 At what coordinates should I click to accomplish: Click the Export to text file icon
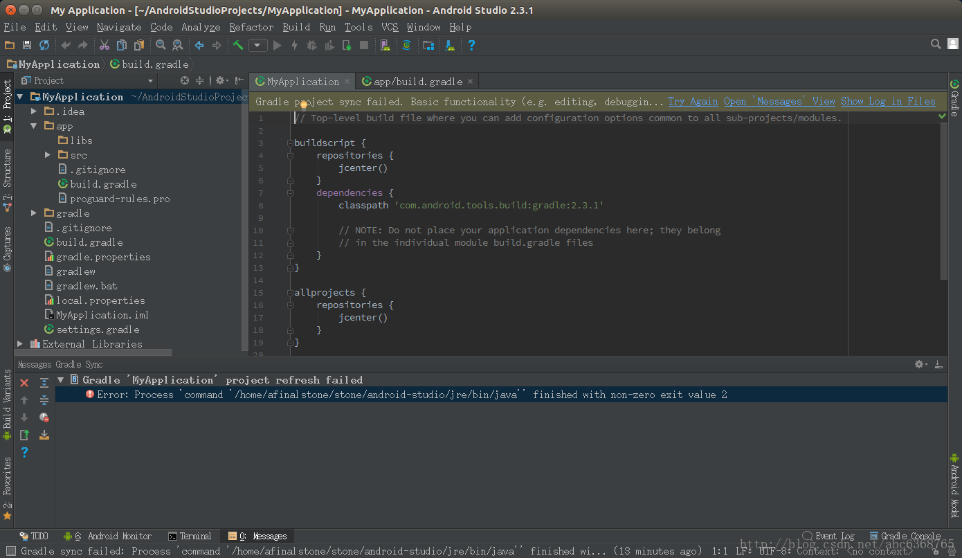tap(24, 435)
